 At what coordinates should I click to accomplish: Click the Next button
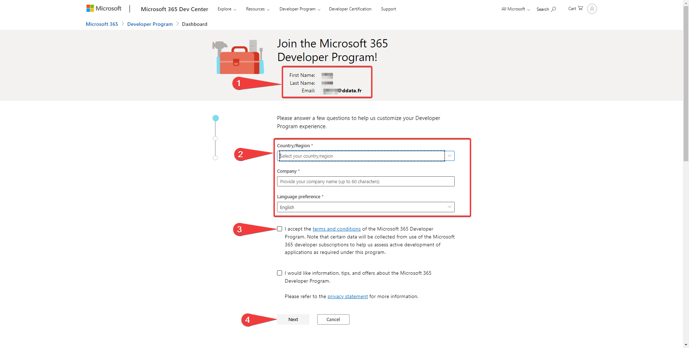pyautogui.click(x=293, y=319)
